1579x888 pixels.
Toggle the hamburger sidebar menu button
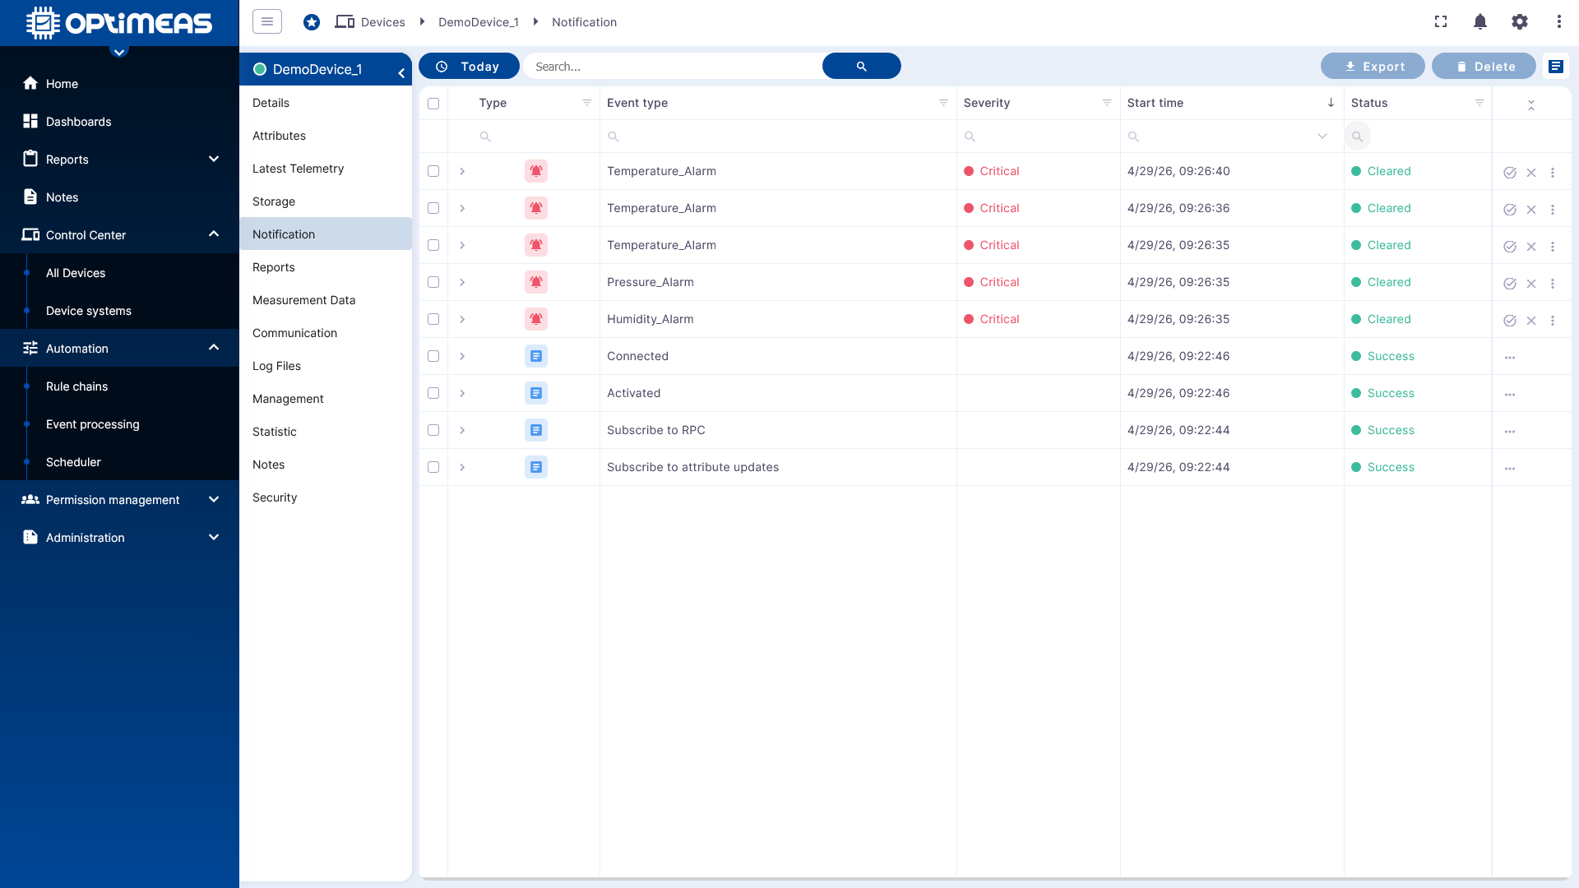point(267,21)
